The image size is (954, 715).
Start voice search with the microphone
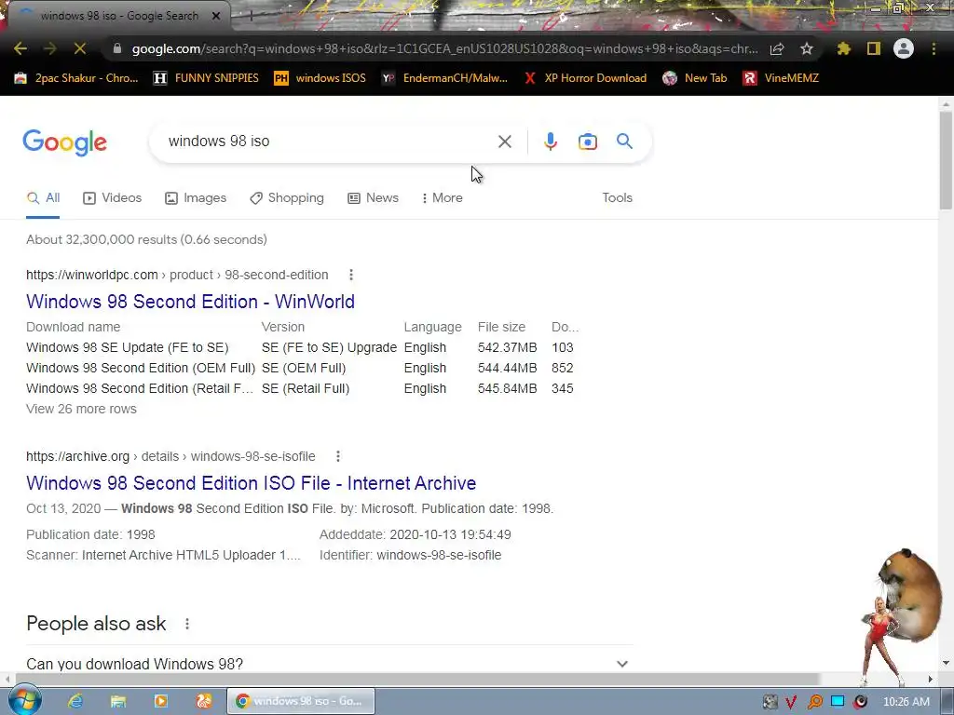550,142
